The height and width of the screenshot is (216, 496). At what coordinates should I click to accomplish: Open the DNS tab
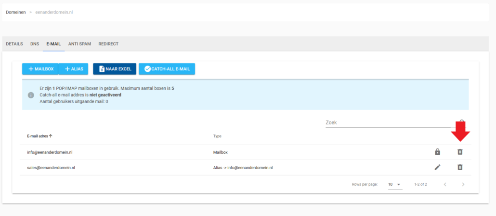click(x=35, y=44)
